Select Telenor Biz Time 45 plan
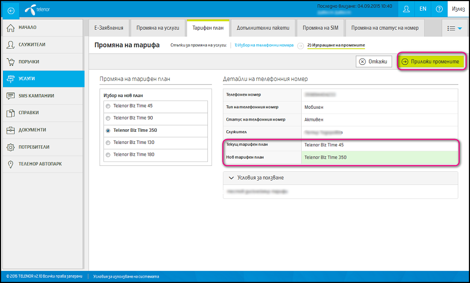The height and width of the screenshot is (283, 470). (108, 106)
